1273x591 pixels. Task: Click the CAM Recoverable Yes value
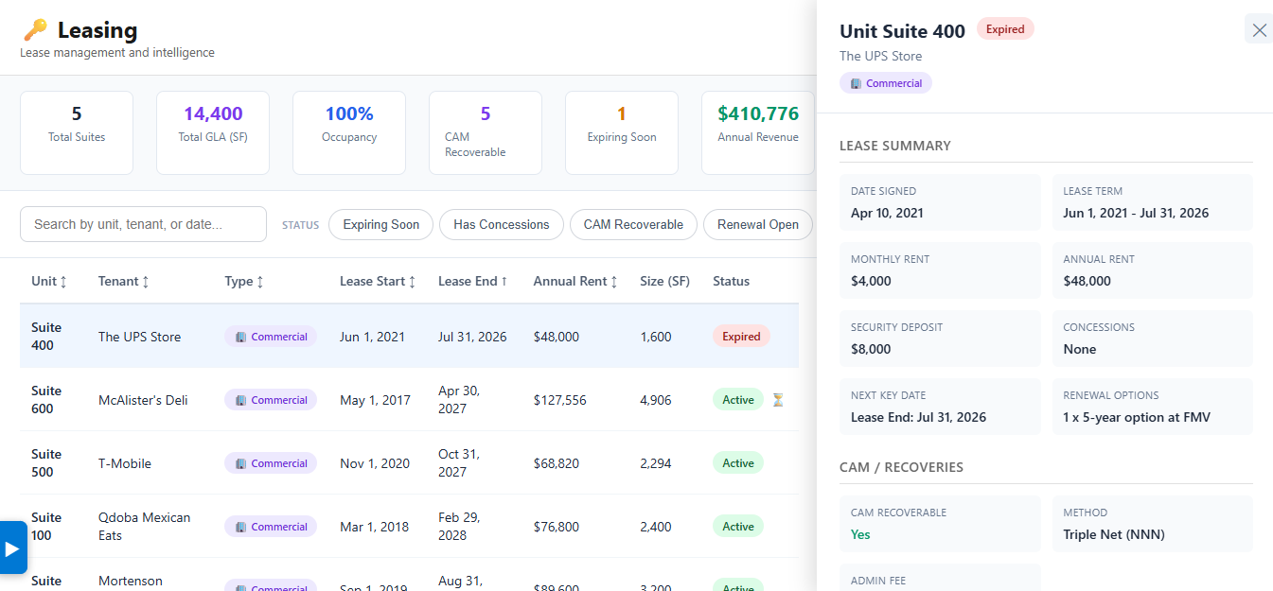(860, 534)
